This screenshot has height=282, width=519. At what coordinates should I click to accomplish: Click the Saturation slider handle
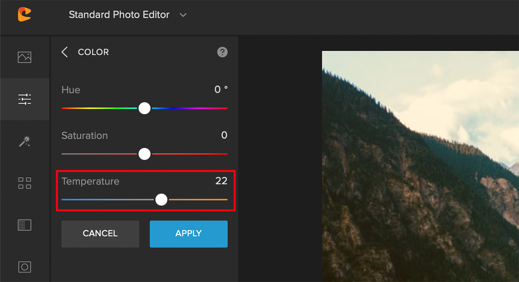click(144, 154)
